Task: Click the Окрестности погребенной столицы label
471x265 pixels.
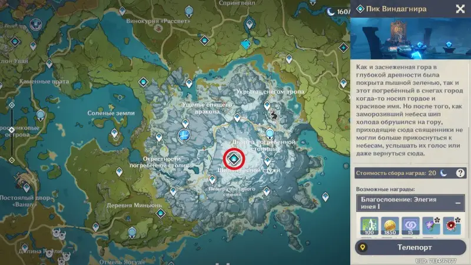Action: (161, 162)
